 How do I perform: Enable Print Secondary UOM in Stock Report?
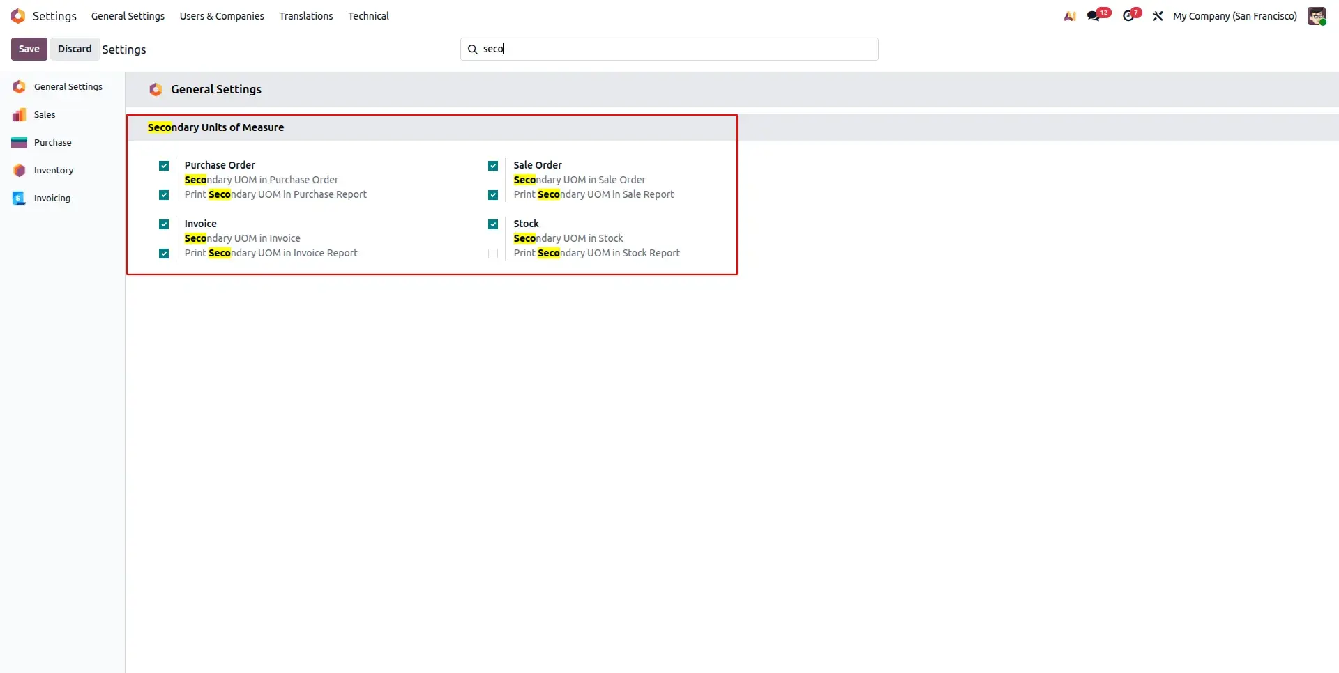(x=493, y=254)
